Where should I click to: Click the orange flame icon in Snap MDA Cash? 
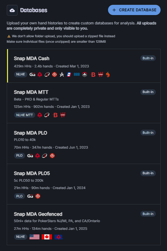point(108,75)
